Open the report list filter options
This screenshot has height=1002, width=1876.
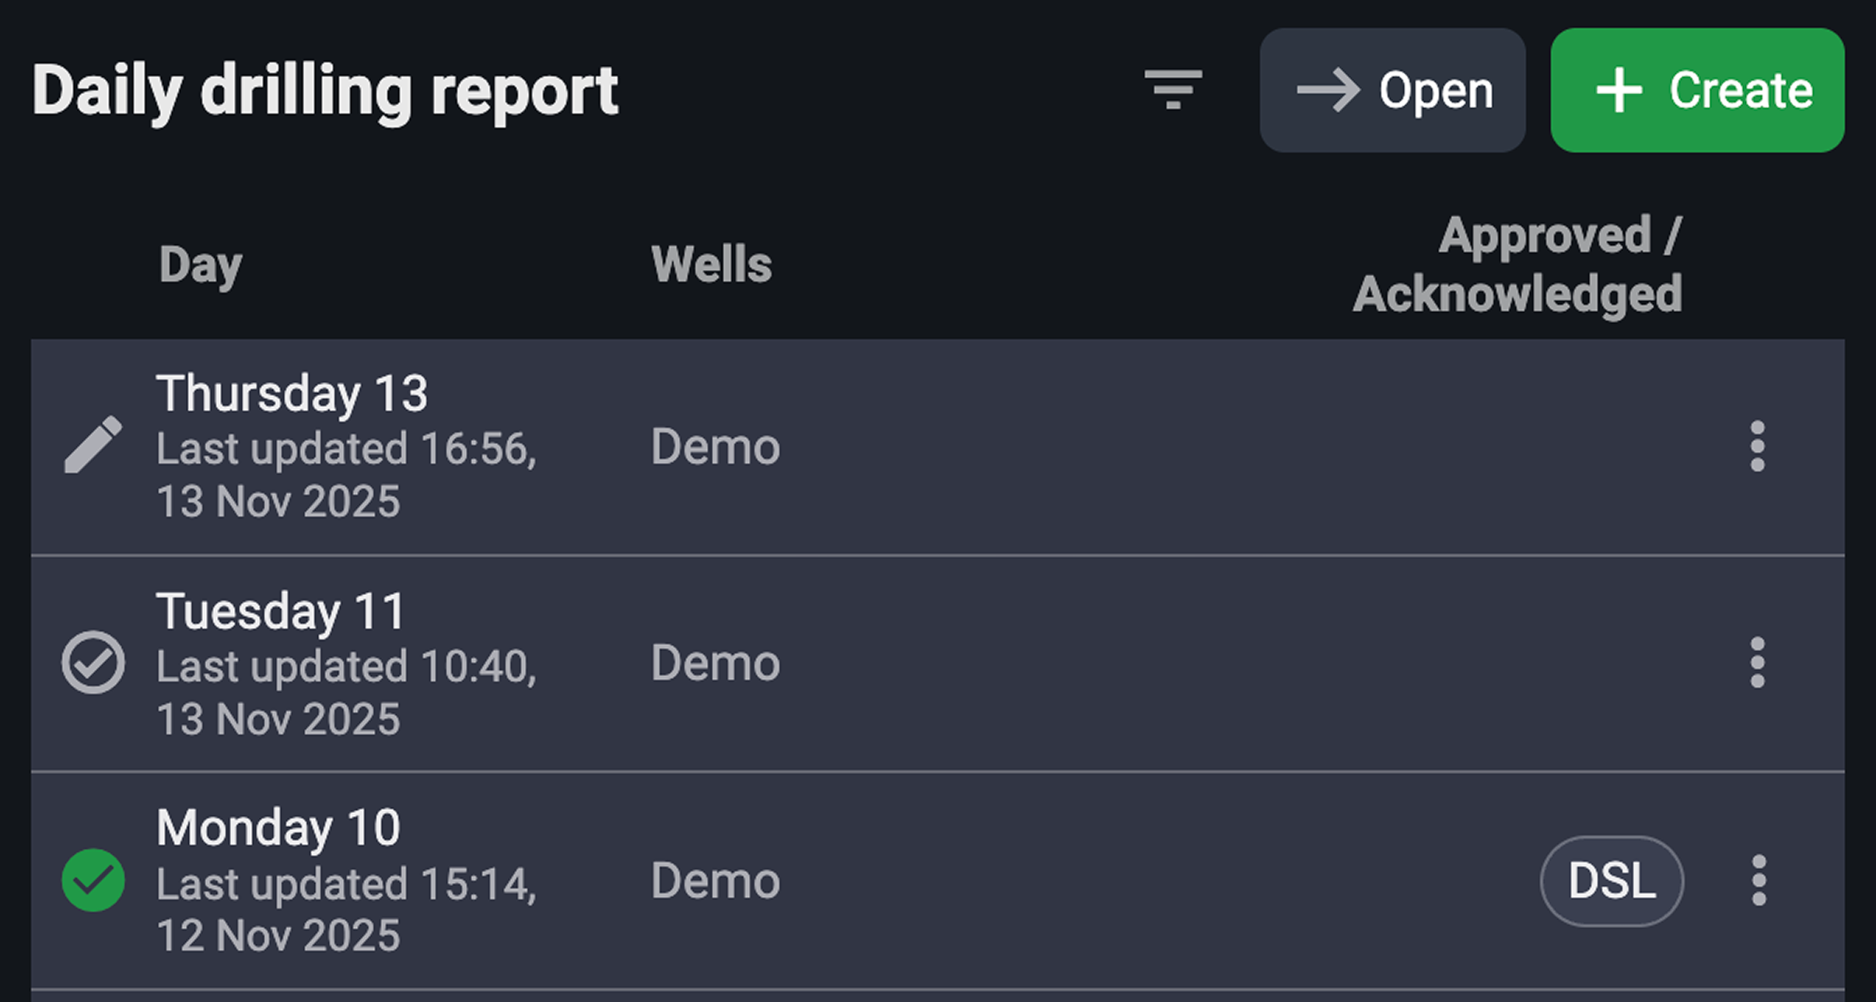tap(1173, 89)
